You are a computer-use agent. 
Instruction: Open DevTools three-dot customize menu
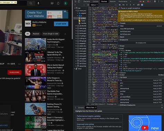pyautogui.click(x=158, y=1)
